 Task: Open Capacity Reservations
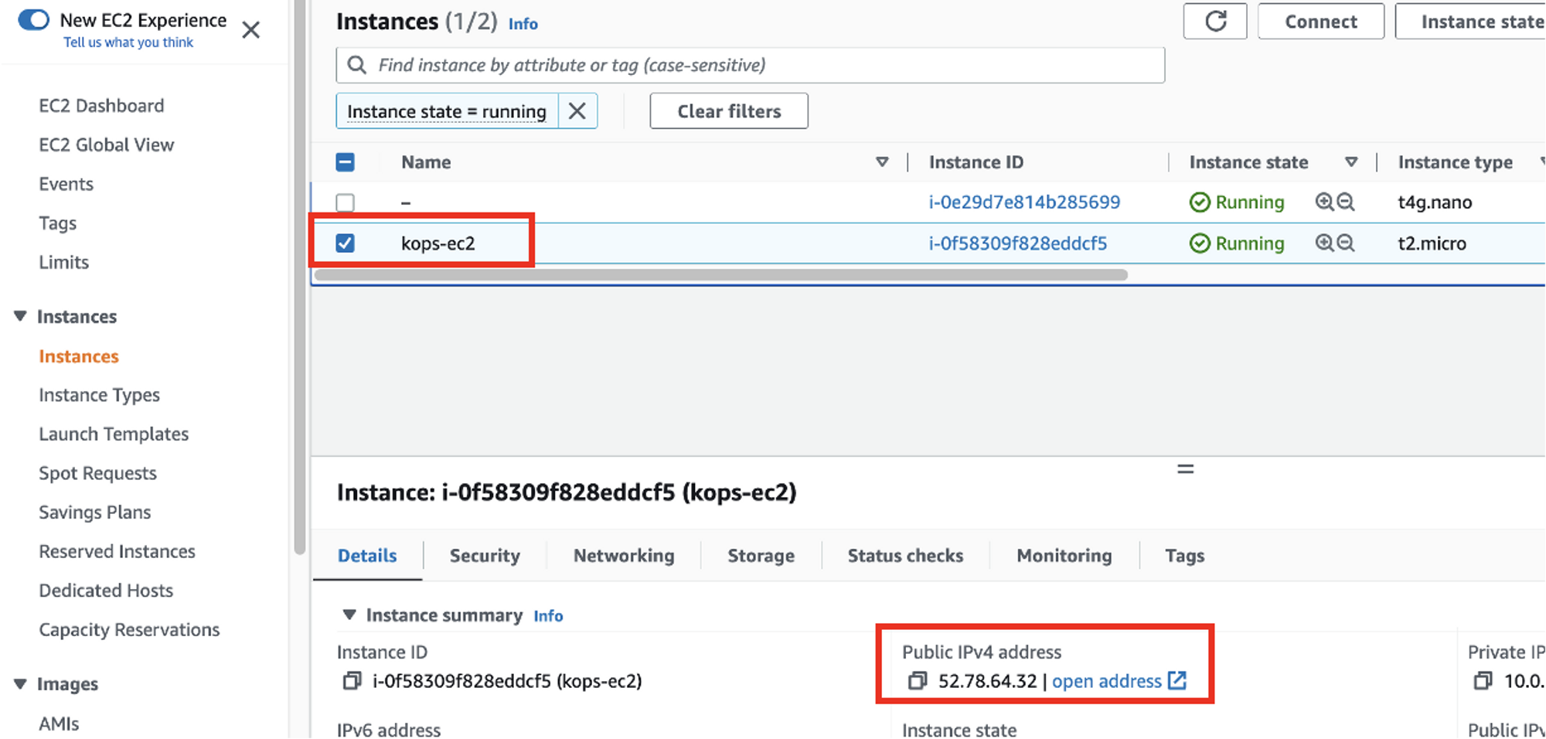(x=129, y=630)
